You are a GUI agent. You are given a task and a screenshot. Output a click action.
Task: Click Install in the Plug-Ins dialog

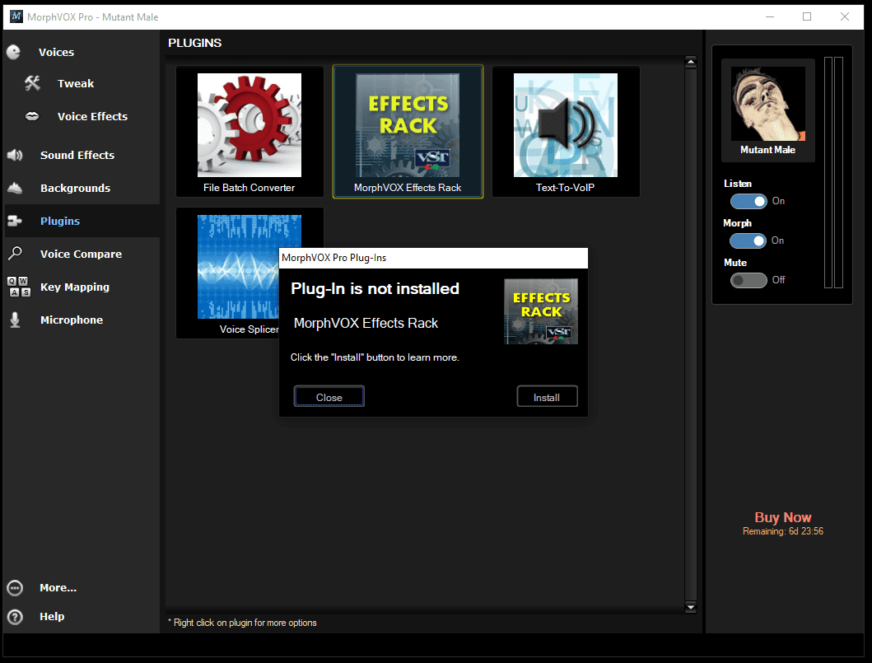point(548,397)
